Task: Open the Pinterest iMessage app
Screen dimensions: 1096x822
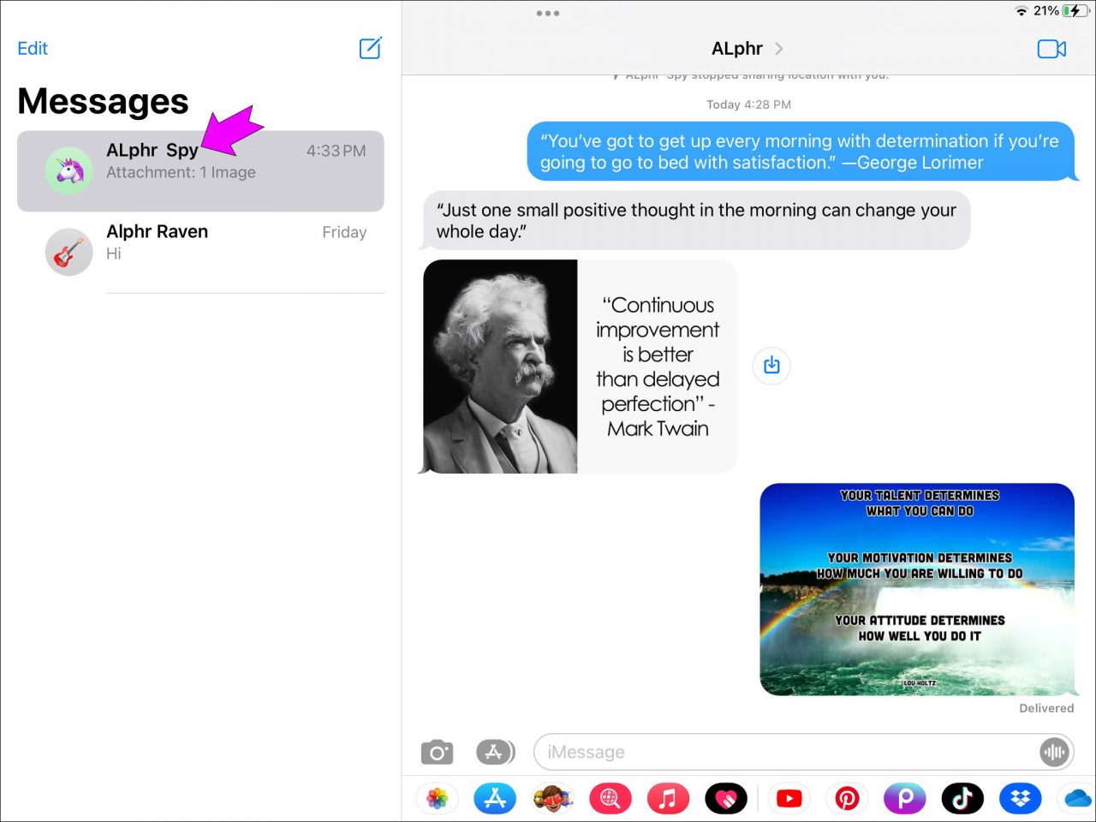Action: point(846,798)
